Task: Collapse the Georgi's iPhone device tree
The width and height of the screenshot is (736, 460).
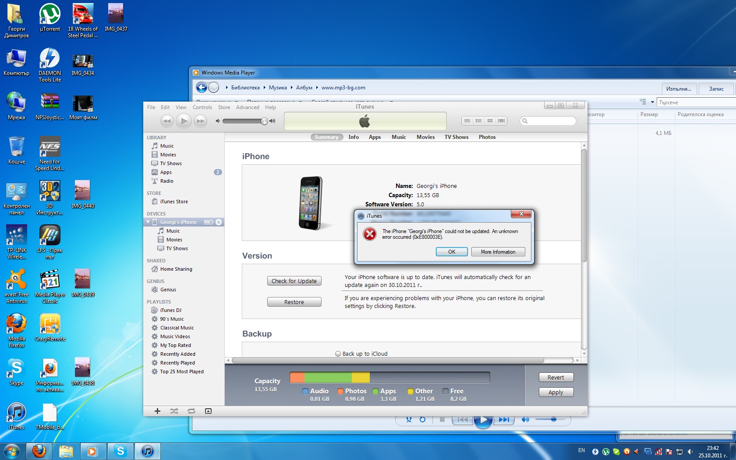Action: click(x=148, y=222)
